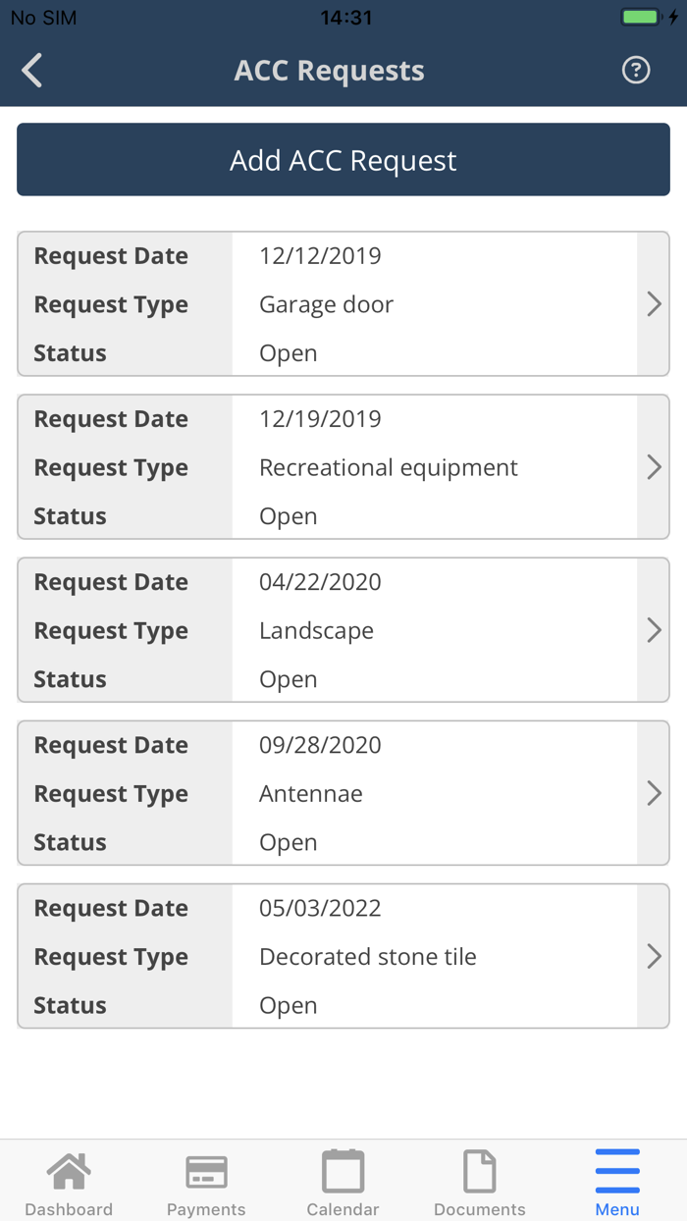The height and width of the screenshot is (1221, 687).
Task: Expand the Decorated stone tile request
Action: [x=654, y=956]
